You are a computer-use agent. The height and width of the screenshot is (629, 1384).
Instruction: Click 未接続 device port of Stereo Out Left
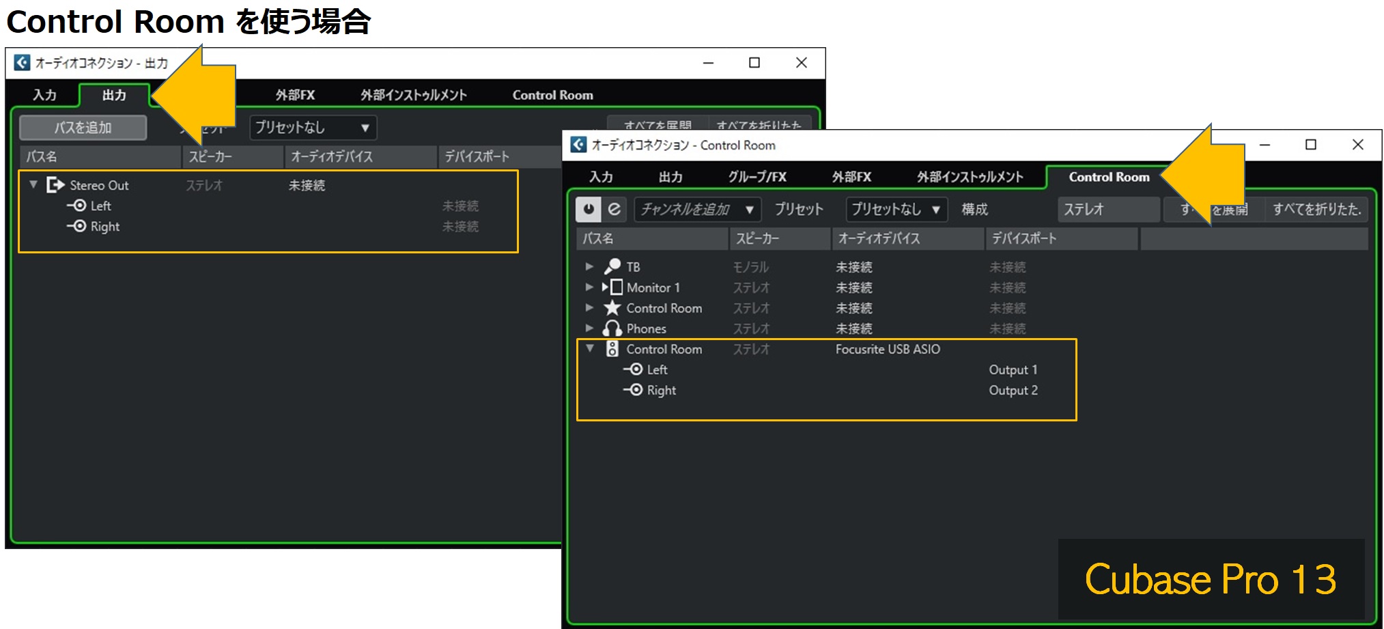click(x=460, y=206)
